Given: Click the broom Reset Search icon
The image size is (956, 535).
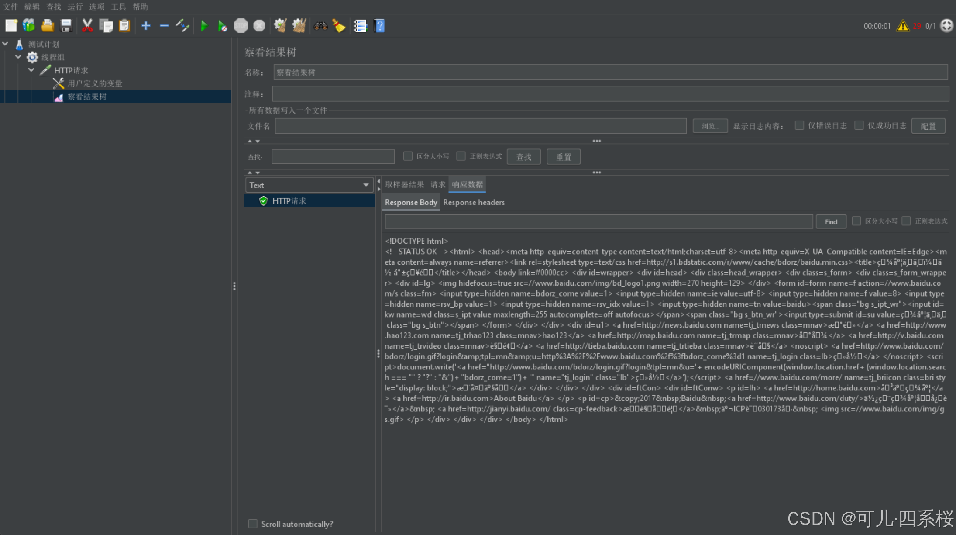Looking at the screenshot, I should click(339, 26).
